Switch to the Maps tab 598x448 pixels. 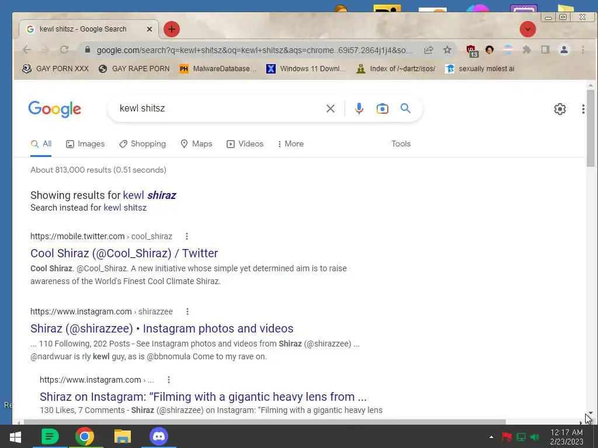(196, 144)
